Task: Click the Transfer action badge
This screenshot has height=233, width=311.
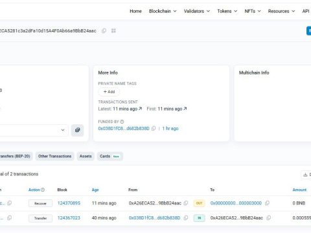Action: tap(40, 218)
